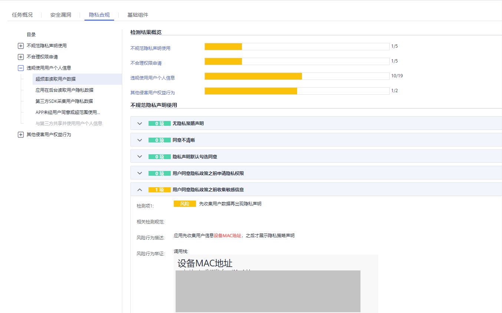Image resolution: width=502 pixels, height=313 pixels.
Task: Switch to the 任务概况 tab
Action: click(x=22, y=14)
